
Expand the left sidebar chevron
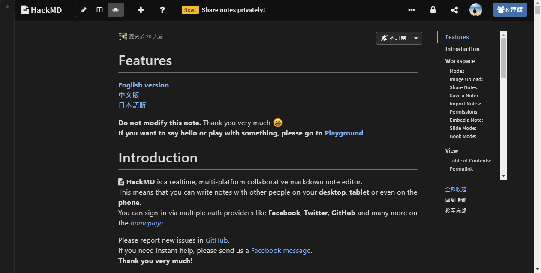[x=7, y=6]
